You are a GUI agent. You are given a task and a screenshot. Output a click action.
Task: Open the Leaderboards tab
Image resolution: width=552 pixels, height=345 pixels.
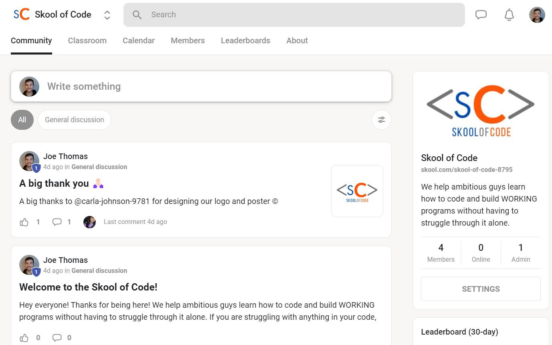tap(245, 40)
